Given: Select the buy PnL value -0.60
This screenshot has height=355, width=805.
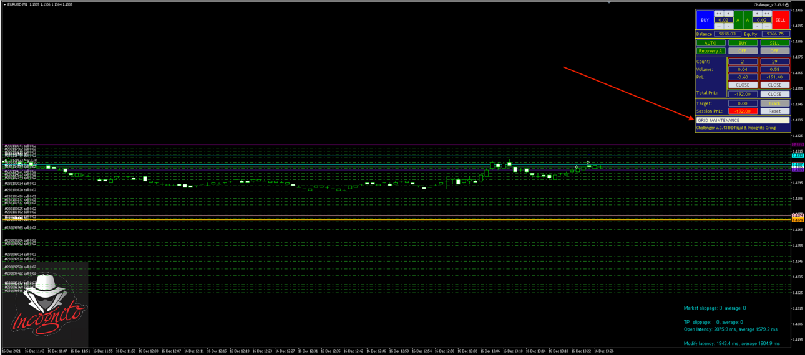Looking at the screenshot, I should click(743, 77).
